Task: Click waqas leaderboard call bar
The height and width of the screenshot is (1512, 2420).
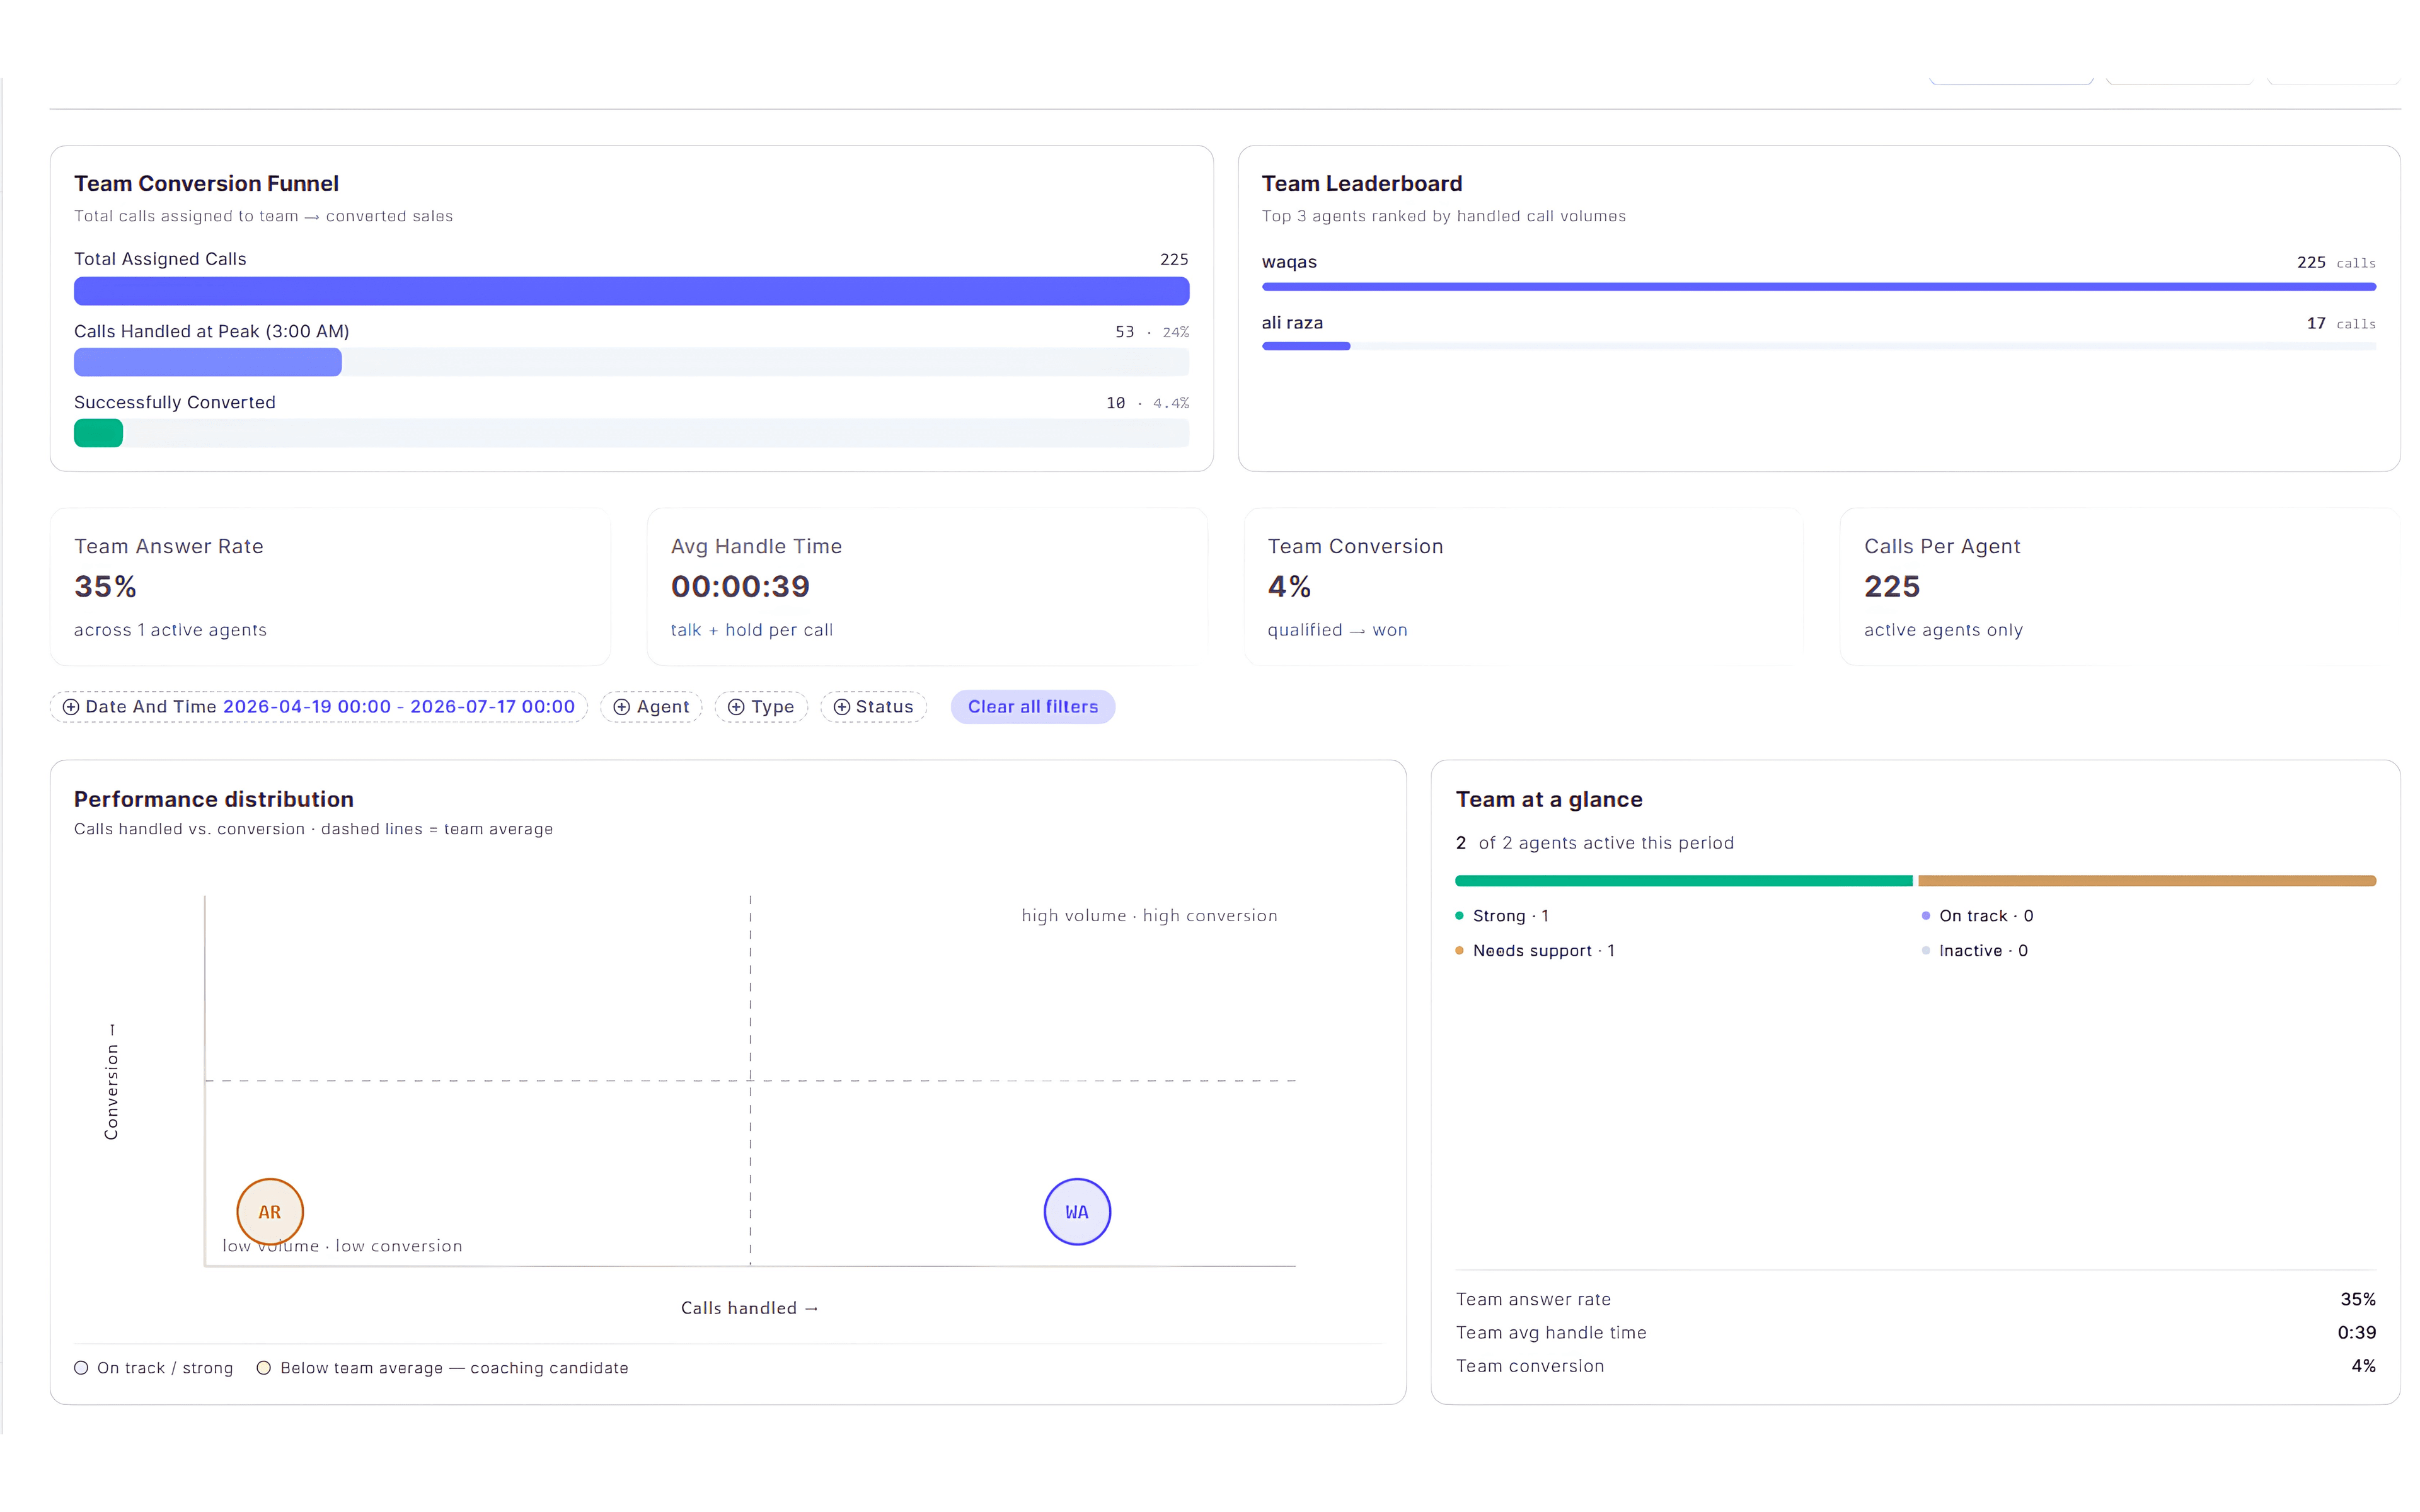Action: [1819, 287]
